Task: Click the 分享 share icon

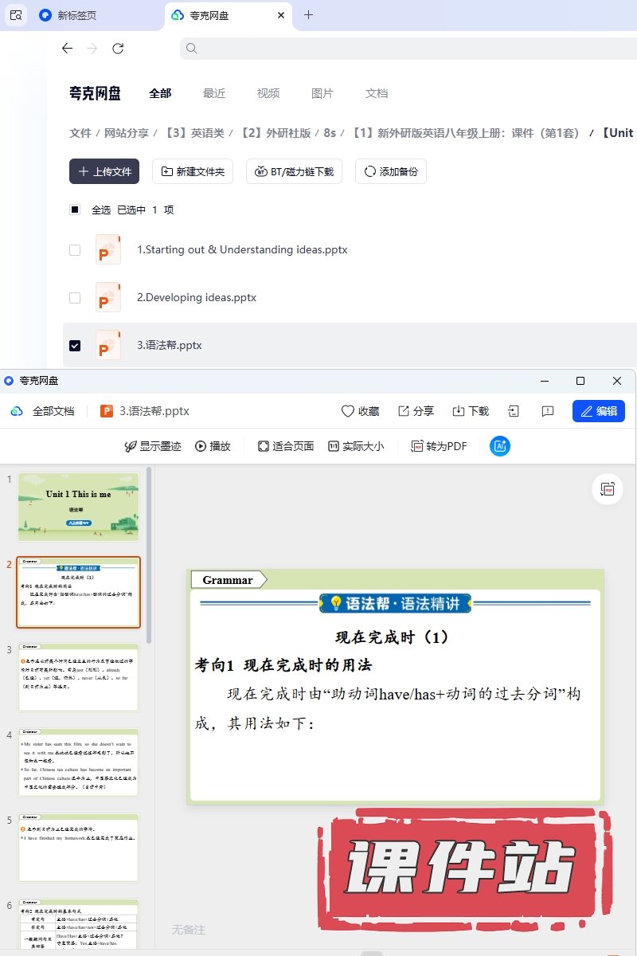Action: coord(404,411)
